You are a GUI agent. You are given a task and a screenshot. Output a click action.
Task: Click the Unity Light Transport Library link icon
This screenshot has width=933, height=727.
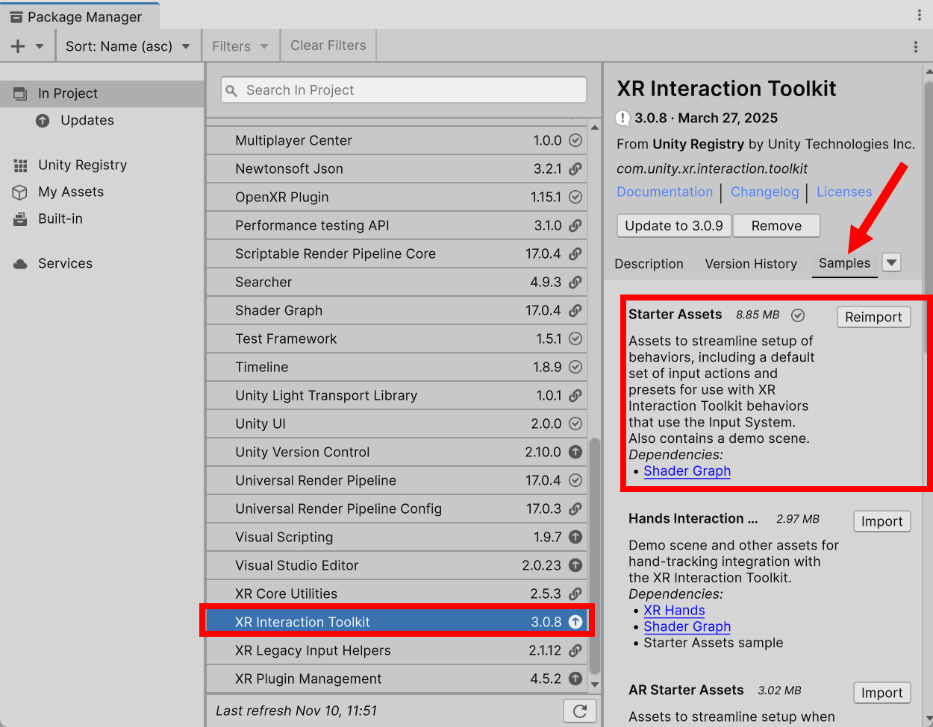coord(575,395)
